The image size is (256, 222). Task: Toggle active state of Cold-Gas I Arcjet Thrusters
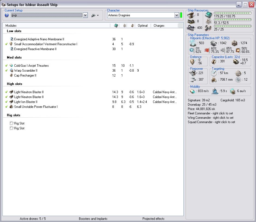pyautogui.click(x=6, y=66)
